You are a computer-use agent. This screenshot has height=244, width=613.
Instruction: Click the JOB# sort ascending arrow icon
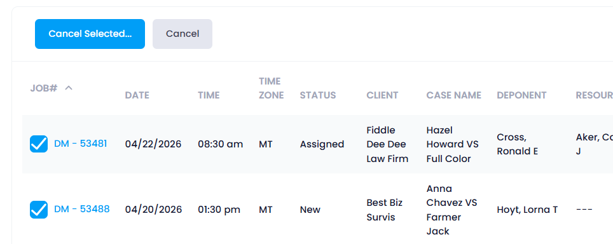pyautogui.click(x=69, y=88)
